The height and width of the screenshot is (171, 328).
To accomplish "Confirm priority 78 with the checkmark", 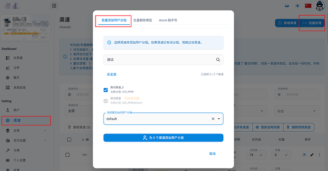I will [x=261, y=155].
